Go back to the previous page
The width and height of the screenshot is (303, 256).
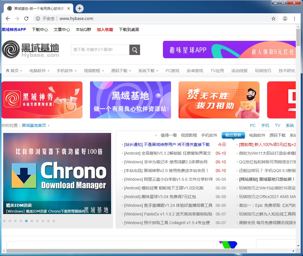(8, 19)
